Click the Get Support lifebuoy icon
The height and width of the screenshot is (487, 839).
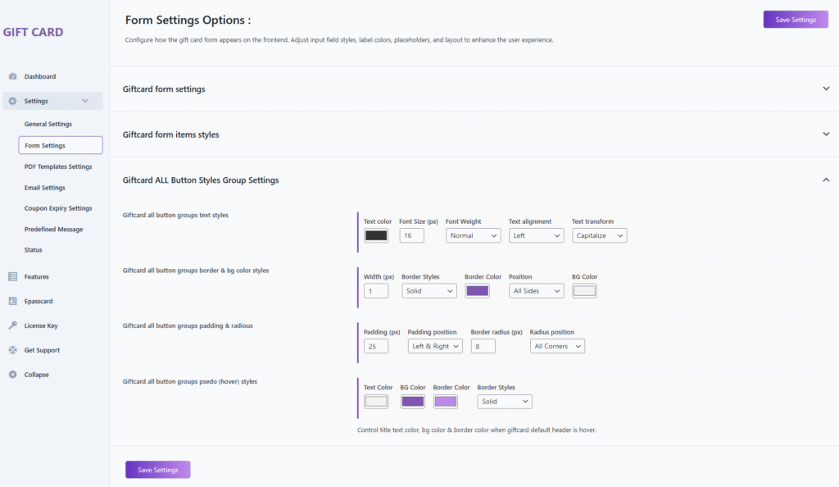coord(12,350)
